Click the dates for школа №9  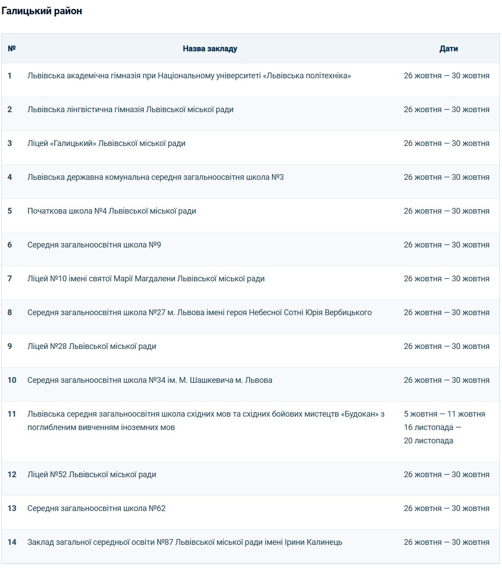[x=447, y=245]
